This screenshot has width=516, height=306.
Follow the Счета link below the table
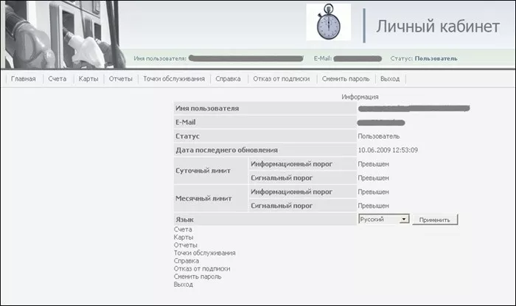tap(183, 229)
